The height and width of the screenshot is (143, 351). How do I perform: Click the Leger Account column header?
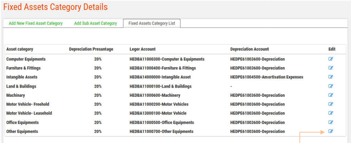point(142,49)
